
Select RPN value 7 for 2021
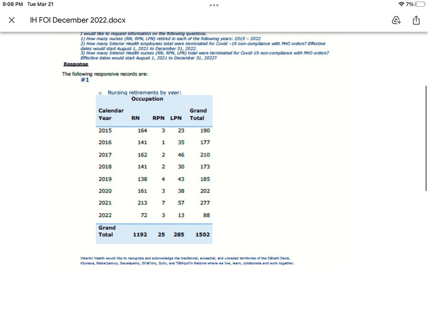point(163,203)
